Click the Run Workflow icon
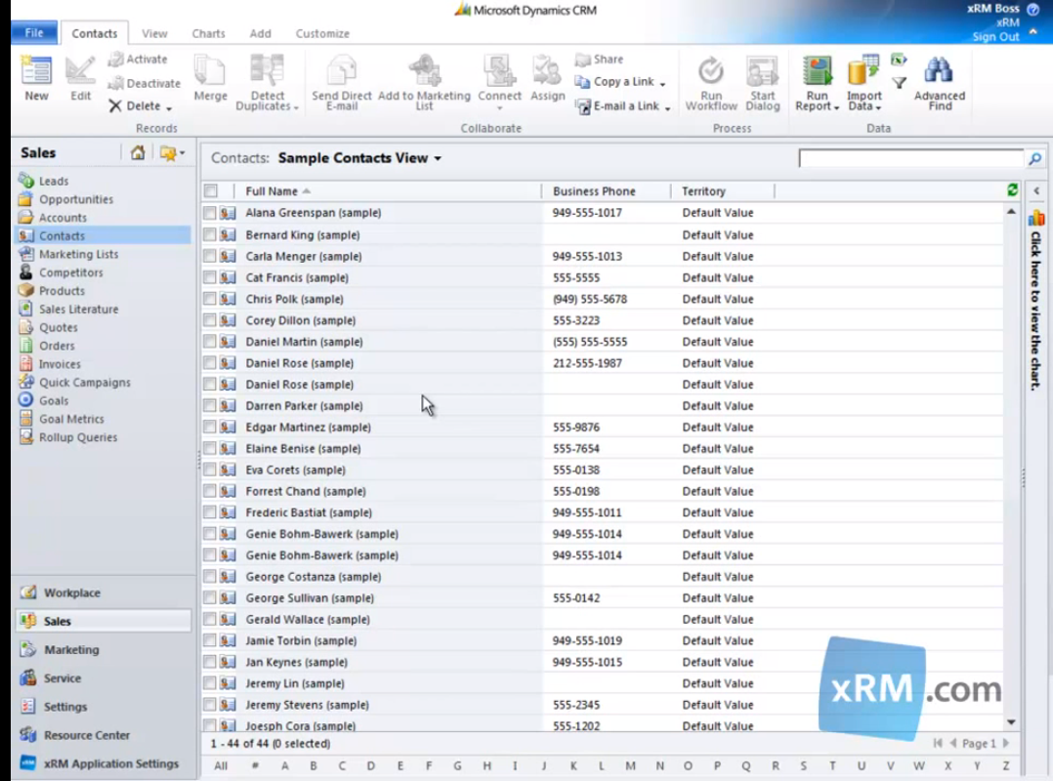Image resolution: width=1053 pixels, height=781 pixels. (710, 70)
